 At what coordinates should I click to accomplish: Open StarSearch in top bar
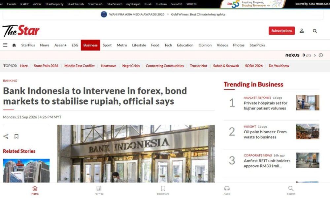tap(115, 4)
